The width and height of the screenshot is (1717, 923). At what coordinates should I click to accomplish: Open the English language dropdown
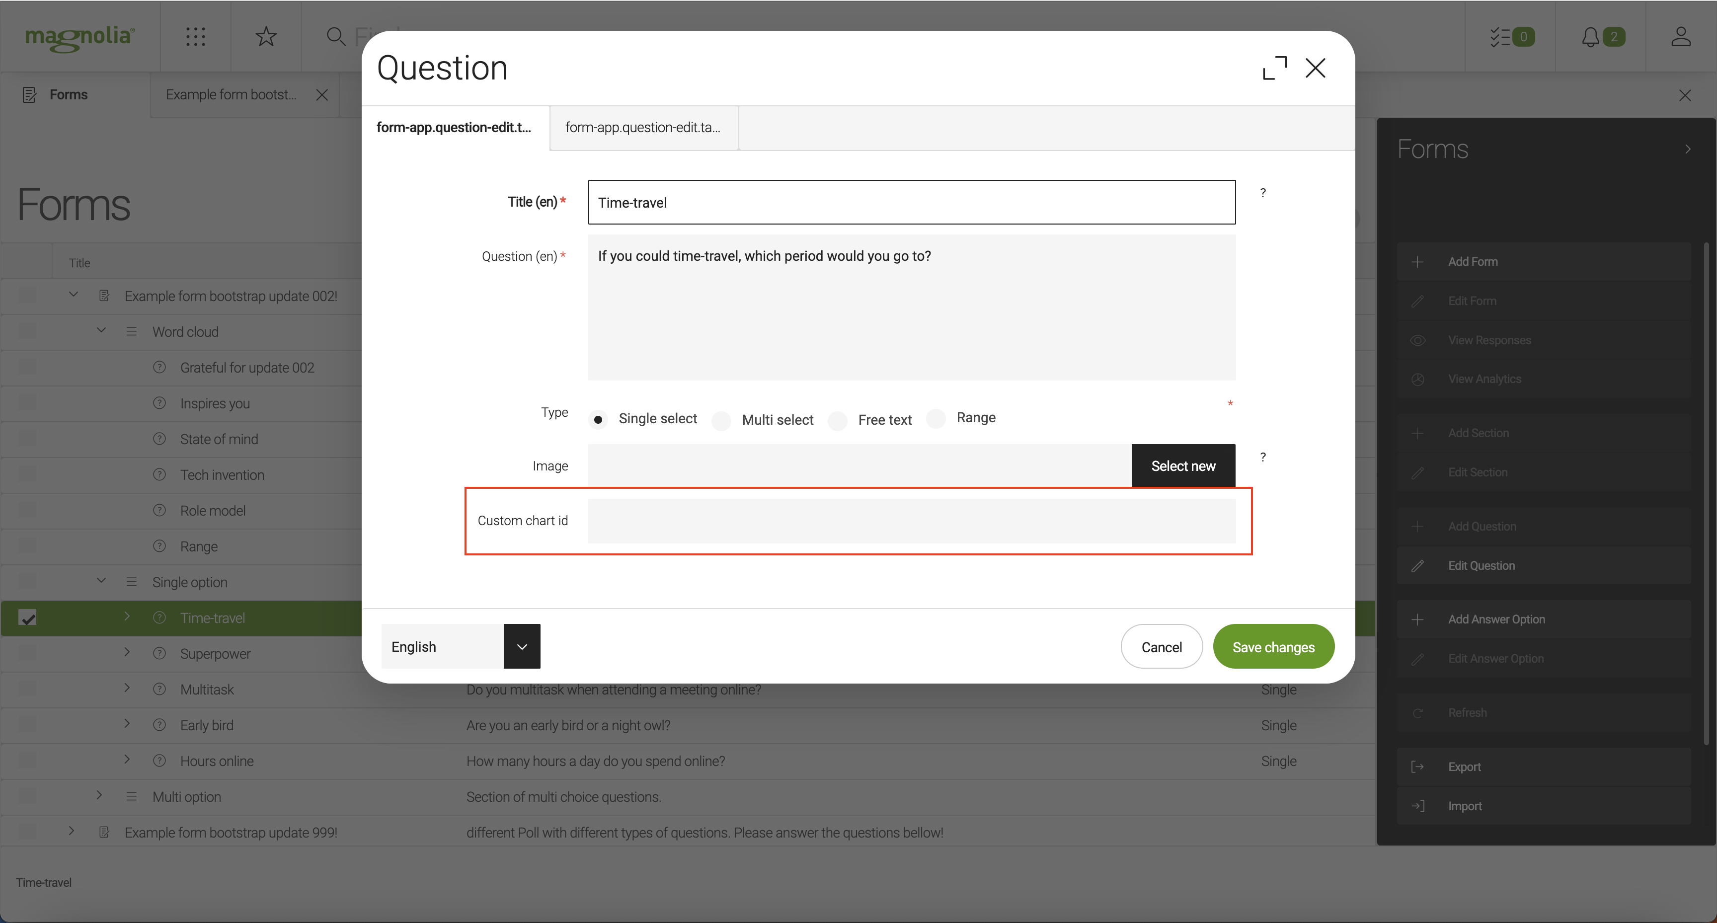tap(522, 646)
